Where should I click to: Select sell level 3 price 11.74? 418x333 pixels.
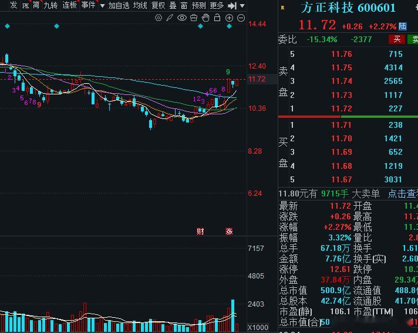coord(342,81)
